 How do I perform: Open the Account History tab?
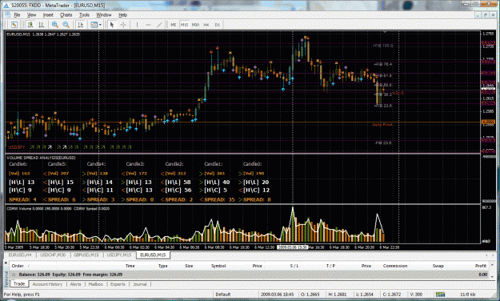click(x=47, y=284)
